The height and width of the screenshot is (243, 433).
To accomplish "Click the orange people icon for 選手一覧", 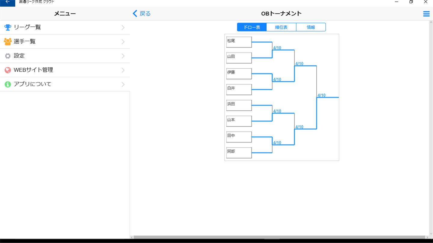I will point(8,41).
